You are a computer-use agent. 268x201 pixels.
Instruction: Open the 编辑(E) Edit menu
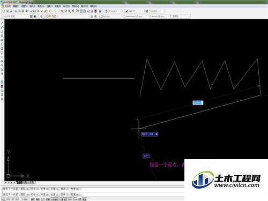pos(16,6)
